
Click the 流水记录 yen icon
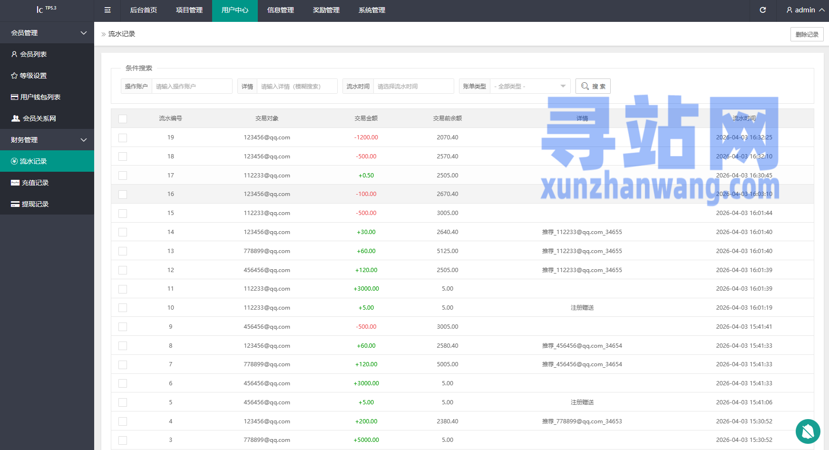pos(14,161)
